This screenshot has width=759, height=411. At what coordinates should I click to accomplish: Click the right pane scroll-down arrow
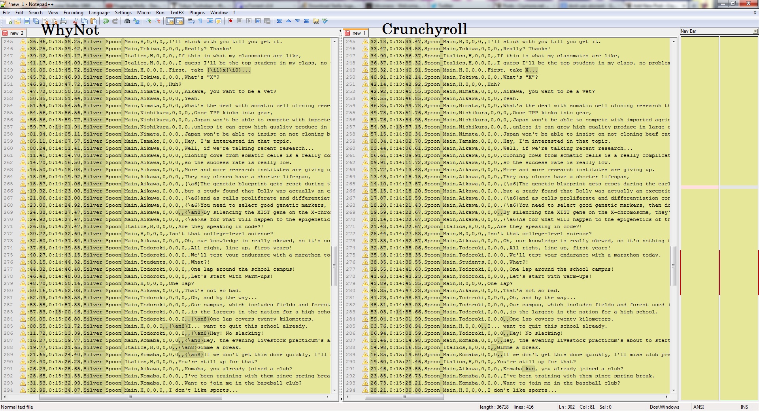[x=674, y=390]
